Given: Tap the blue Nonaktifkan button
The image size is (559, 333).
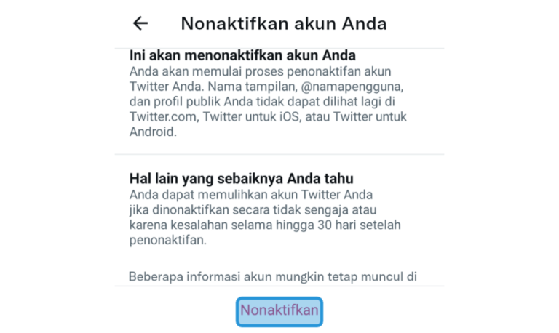Looking at the screenshot, I should (x=279, y=312).
